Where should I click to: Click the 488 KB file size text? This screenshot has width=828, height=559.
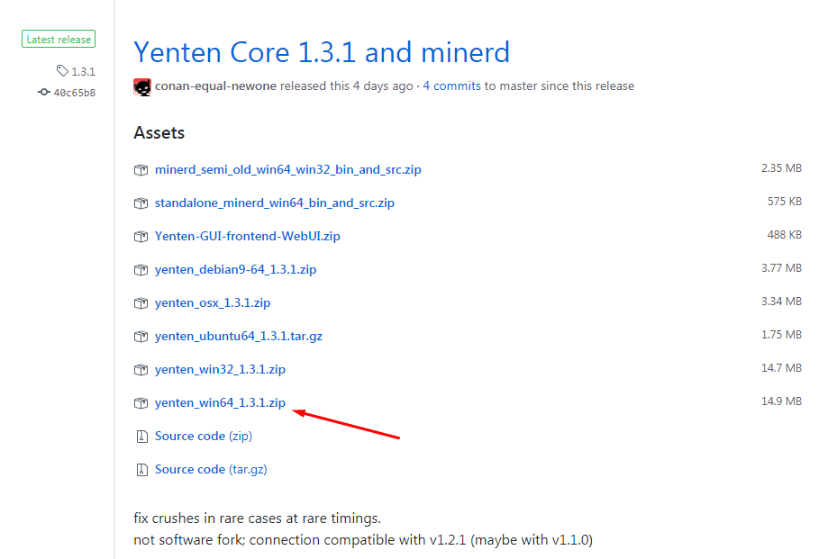785,235
